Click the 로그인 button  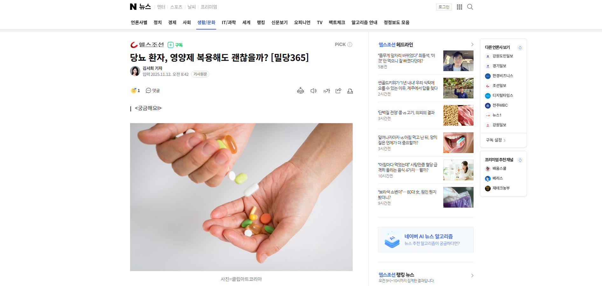[x=444, y=7]
